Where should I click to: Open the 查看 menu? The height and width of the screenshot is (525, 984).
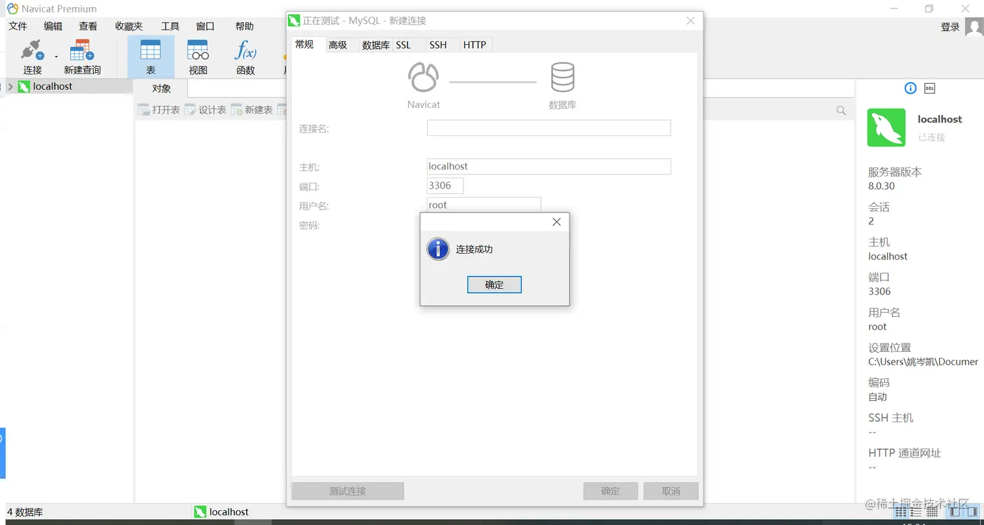(x=89, y=26)
